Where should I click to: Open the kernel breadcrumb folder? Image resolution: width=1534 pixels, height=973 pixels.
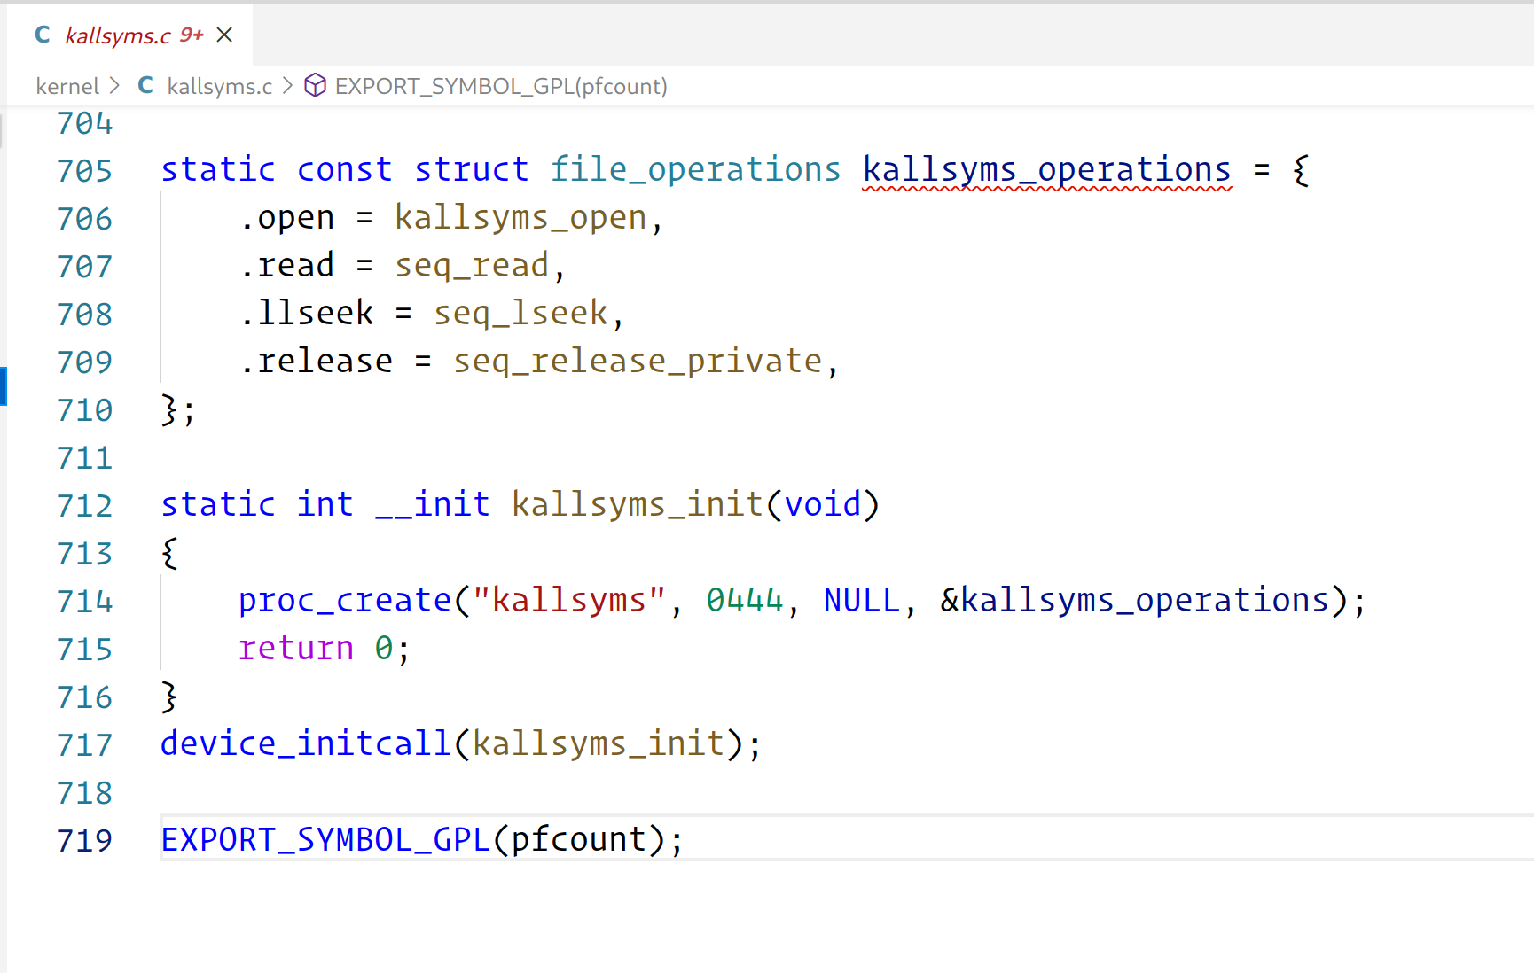click(67, 86)
